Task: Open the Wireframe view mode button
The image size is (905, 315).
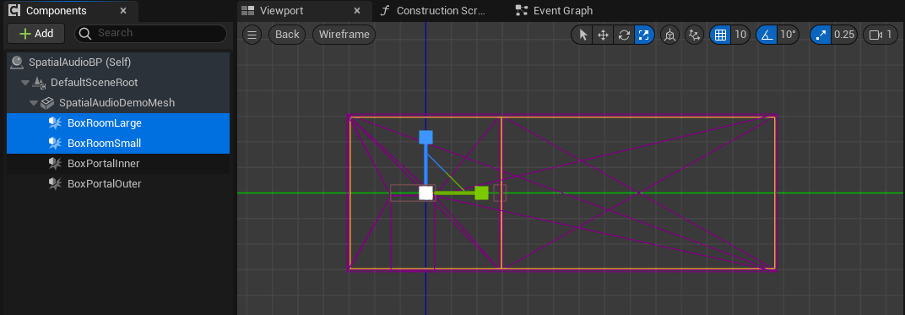Action: click(344, 35)
